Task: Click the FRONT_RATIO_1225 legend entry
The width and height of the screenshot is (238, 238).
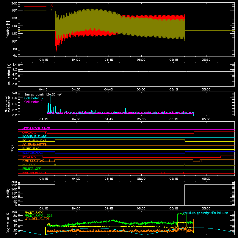Action: coord(38,216)
